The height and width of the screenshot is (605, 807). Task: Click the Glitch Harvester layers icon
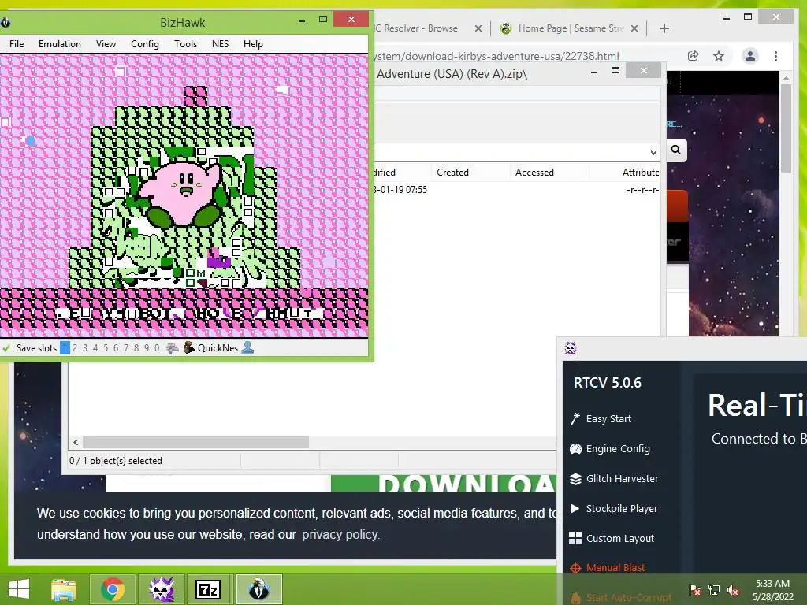[575, 478]
